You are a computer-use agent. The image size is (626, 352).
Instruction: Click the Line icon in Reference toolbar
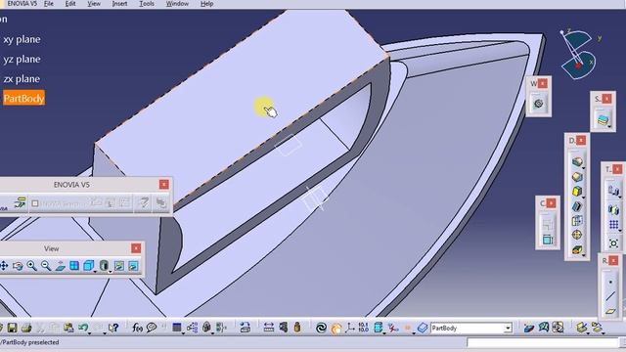(x=610, y=296)
